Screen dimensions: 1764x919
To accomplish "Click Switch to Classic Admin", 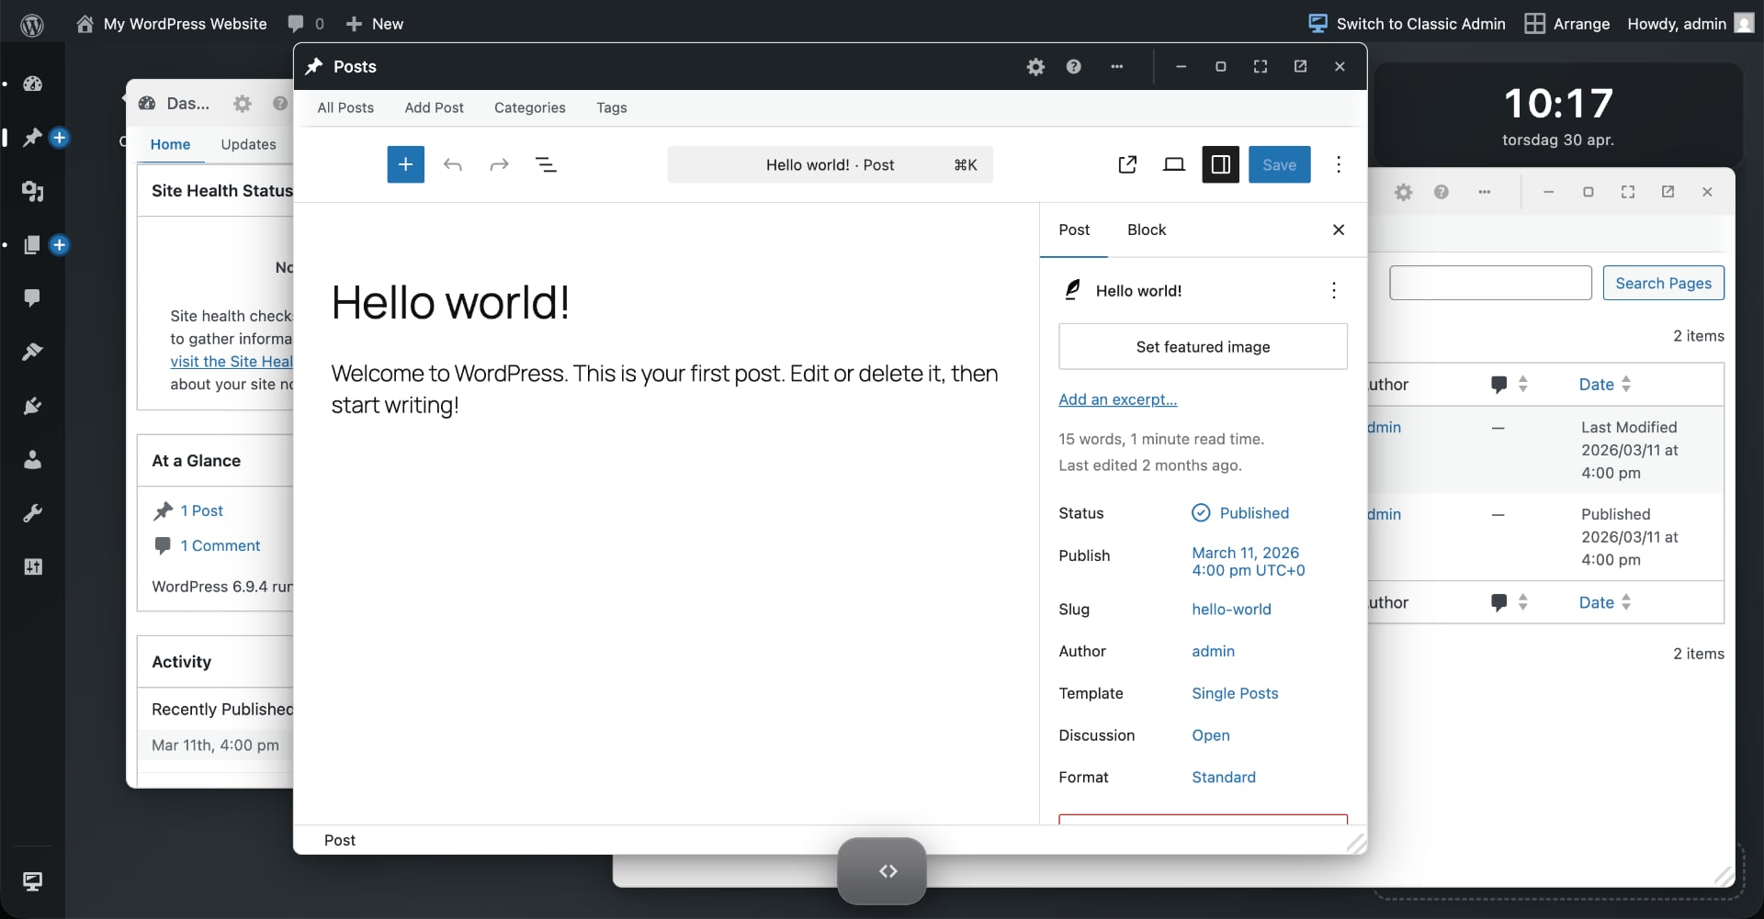I will tap(1407, 24).
